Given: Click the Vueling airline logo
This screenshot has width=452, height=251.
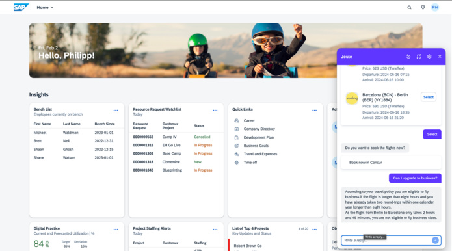Looking at the screenshot, I should click(x=352, y=98).
